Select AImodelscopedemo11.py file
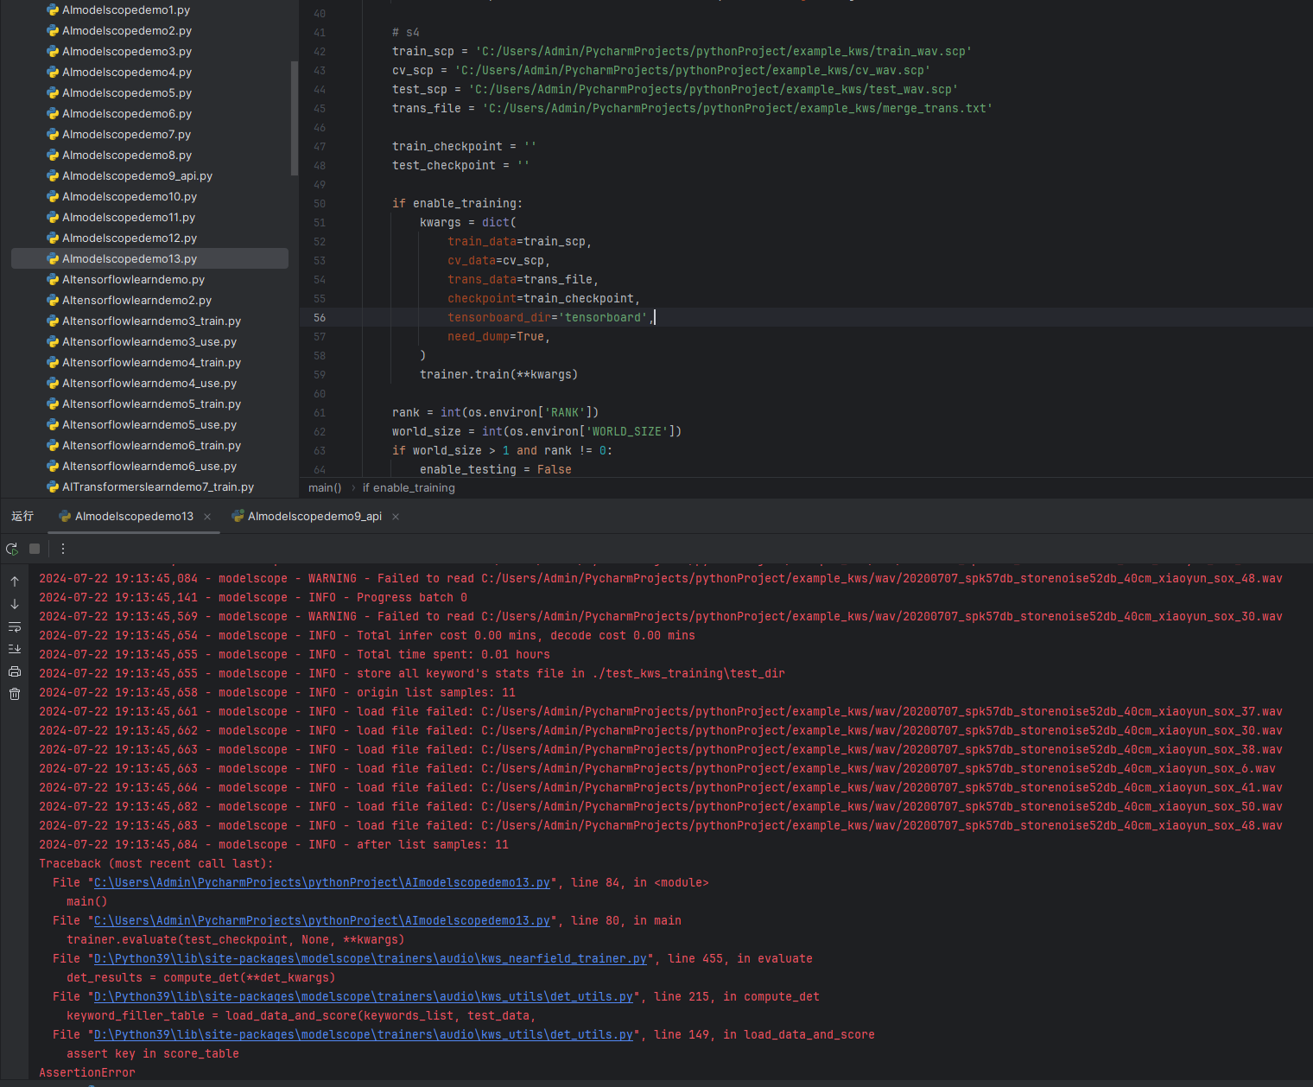The image size is (1313, 1087). [129, 218]
